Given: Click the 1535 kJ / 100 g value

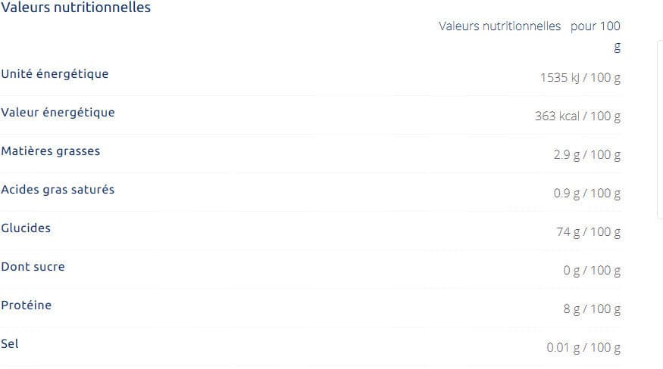Looking at the screenshot, I should pyautogui.click(x=580, y=78).
